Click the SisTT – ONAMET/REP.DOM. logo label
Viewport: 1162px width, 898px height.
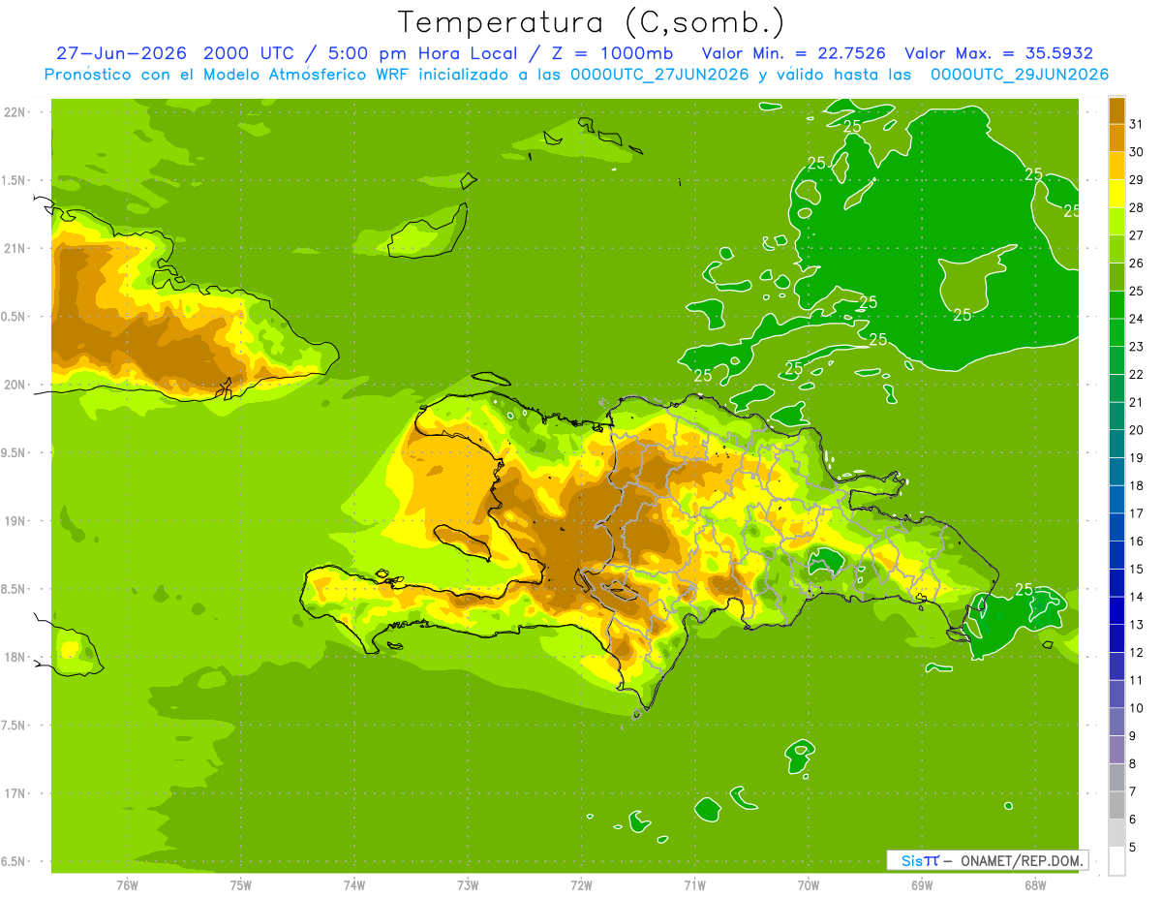point(987,860)
